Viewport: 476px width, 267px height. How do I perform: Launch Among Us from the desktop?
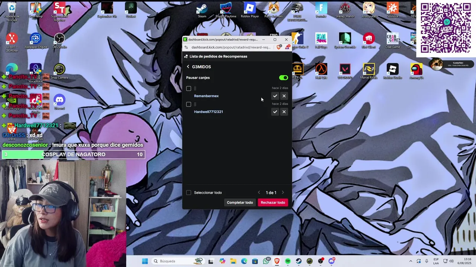416,72
